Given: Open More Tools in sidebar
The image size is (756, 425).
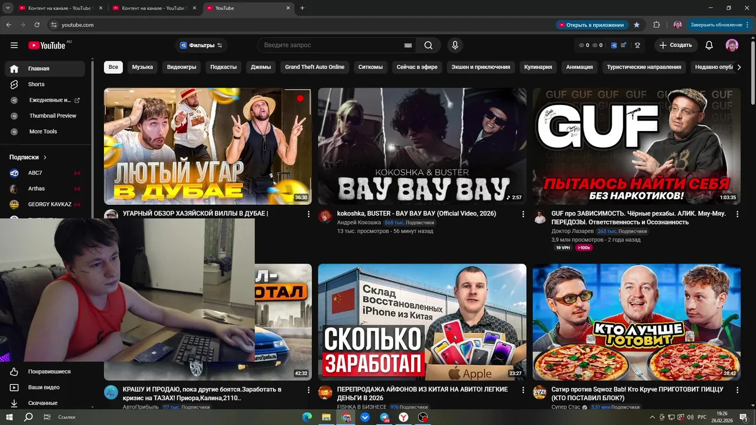Looking at the screenshot, I should tap(45, 132).
